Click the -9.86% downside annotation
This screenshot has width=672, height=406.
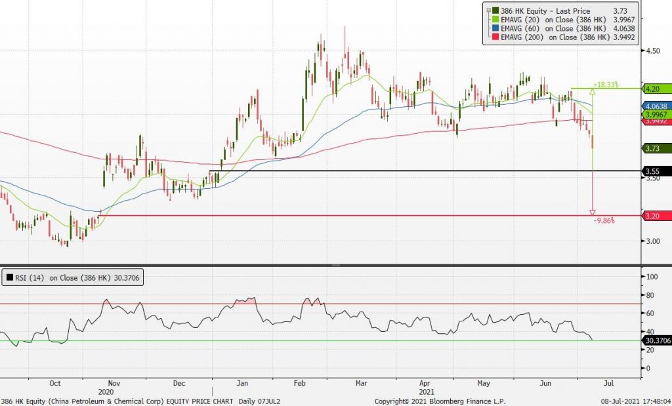tap(604, 220)
